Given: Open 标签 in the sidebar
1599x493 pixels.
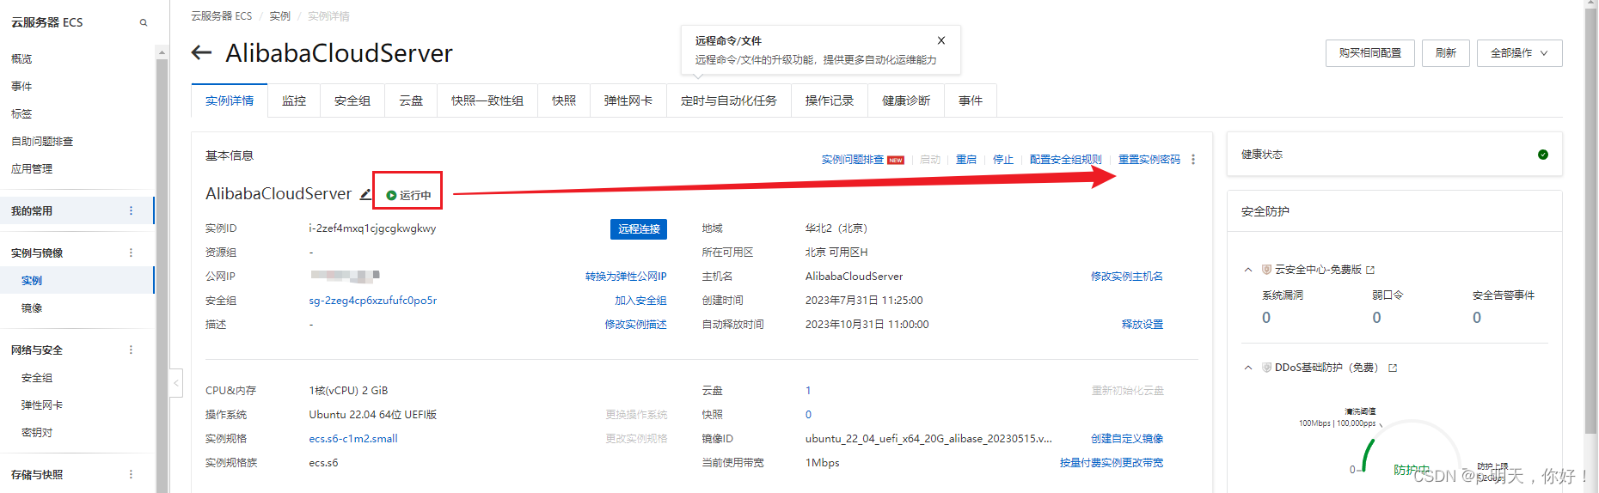Looking at the screenshot, I should [21, 114].
